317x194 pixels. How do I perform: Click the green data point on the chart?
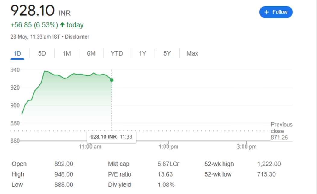pos(111,80)
